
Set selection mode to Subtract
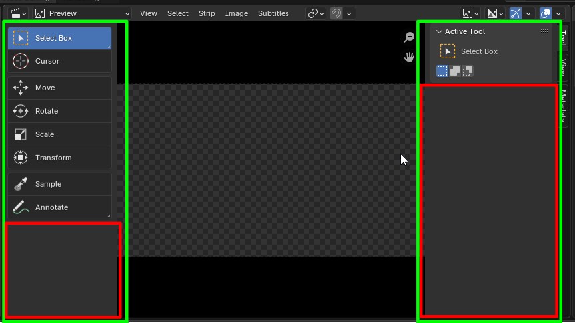point(468,71)
